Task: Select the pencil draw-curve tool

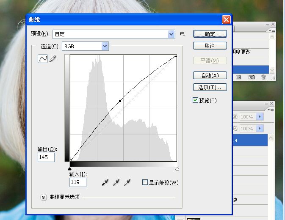Action: click(53, 59)
